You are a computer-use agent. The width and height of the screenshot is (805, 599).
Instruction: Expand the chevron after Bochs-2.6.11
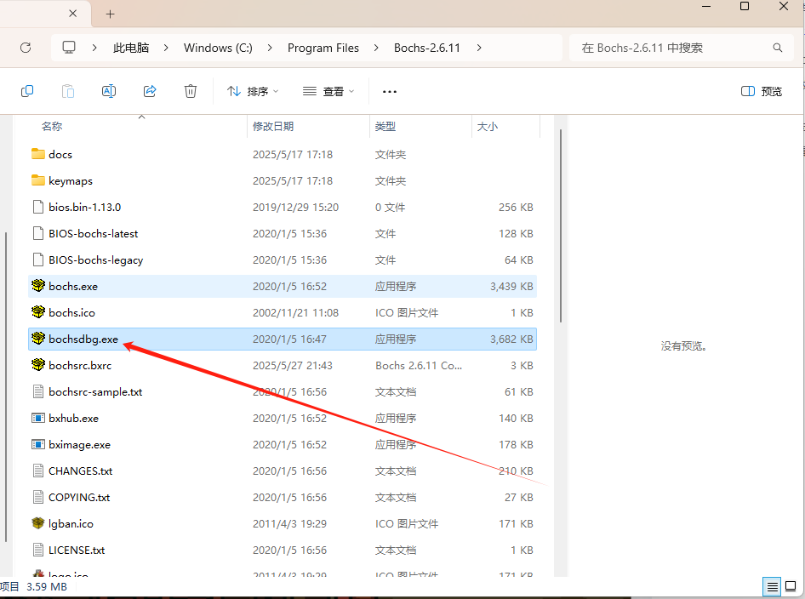[x=479, y=48]
